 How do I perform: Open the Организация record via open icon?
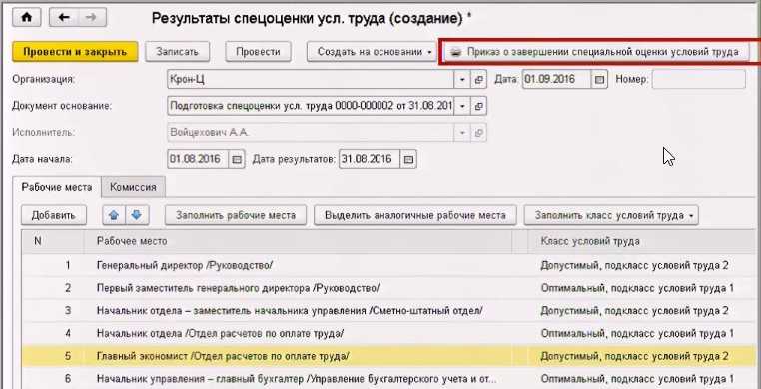[478, 79]
